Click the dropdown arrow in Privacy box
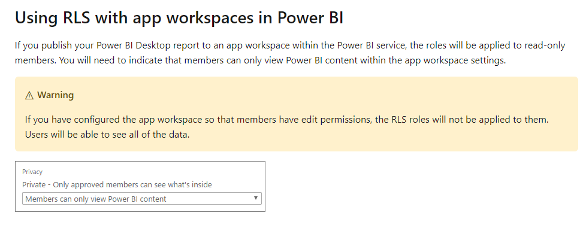The width and height of the screenshot is (586, 231). pos(256,198)
